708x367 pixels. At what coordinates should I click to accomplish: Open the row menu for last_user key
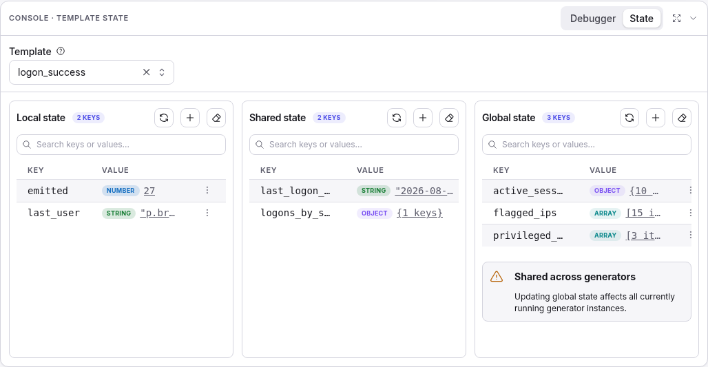(x=207, y=213)
